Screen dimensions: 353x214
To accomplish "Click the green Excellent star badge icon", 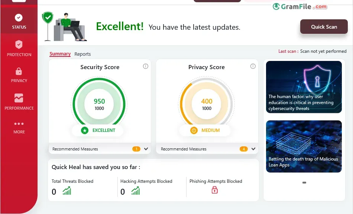I will pyautogui.click(x=85, y=130).
